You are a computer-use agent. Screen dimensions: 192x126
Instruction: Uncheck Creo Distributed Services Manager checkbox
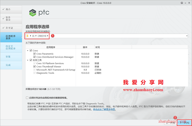click(x=34, y=57)
